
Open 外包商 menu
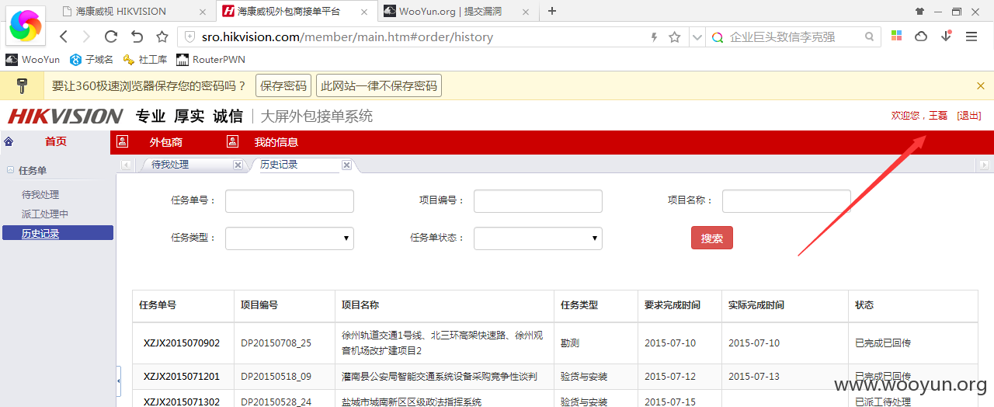(x=166, y=142)
